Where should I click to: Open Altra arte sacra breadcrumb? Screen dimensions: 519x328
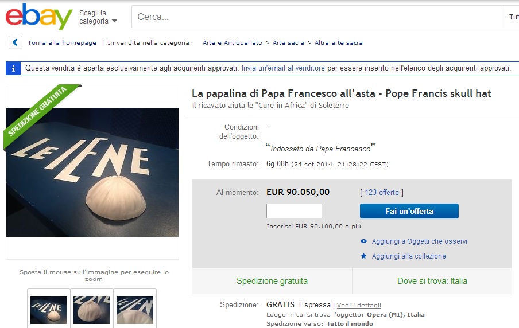338,42
